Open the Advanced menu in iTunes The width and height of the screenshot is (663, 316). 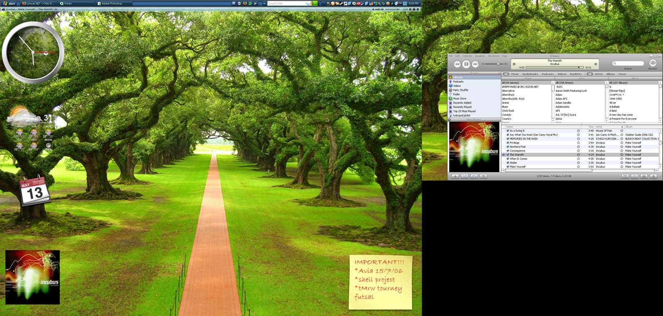493,56
